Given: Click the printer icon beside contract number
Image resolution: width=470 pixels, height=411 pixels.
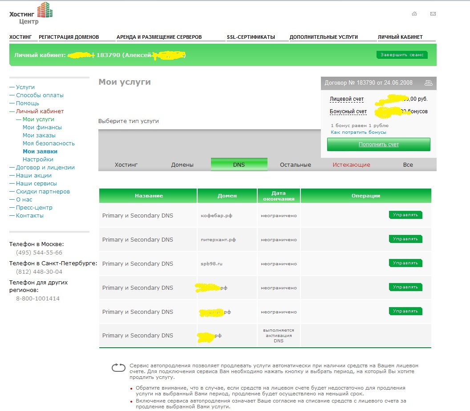Looking at the screenshot, I should point(428,83).
